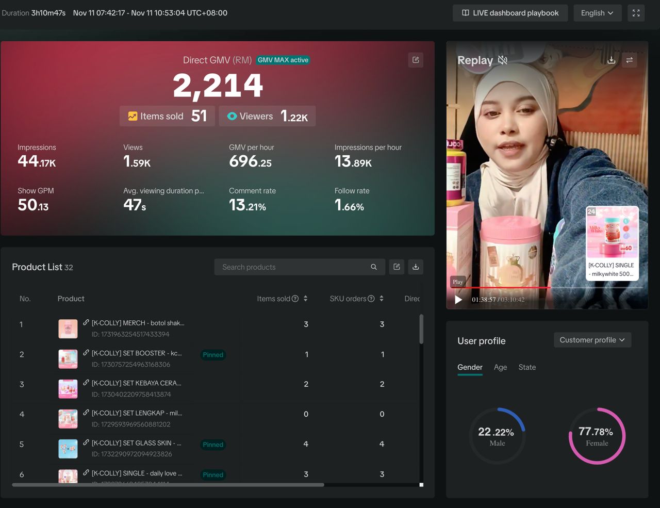Open the Direct GMV share icon
The height and width of the screenshot is (508, 660).
point(416,60)
